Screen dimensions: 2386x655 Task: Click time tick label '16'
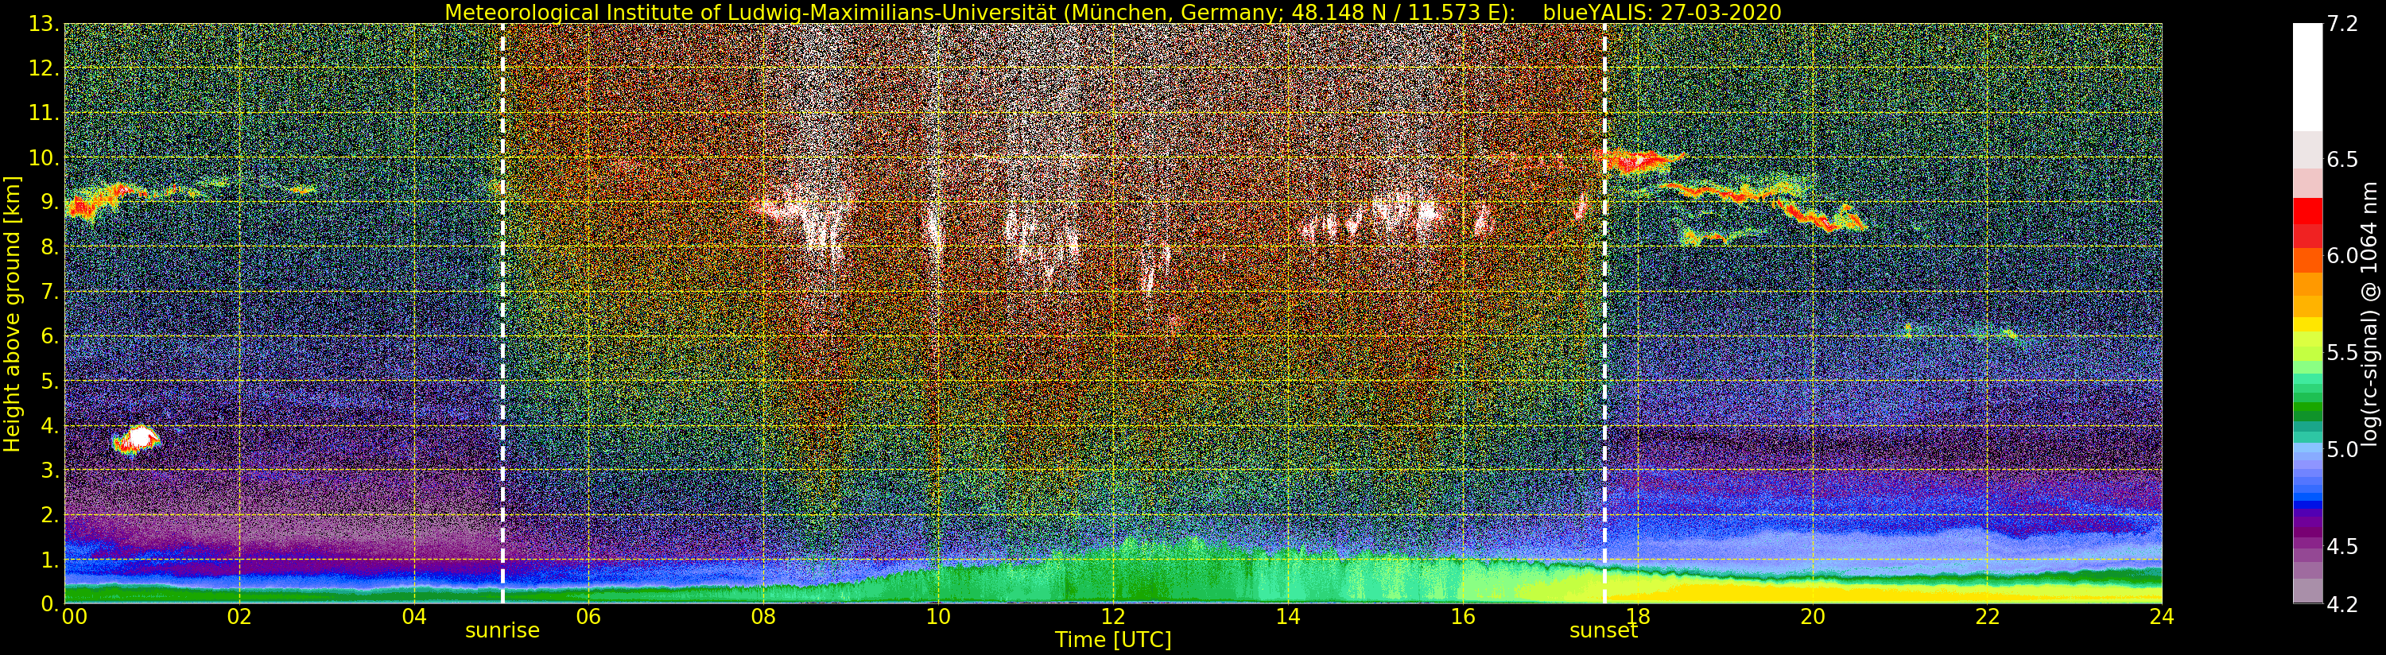coord(1463,617)
